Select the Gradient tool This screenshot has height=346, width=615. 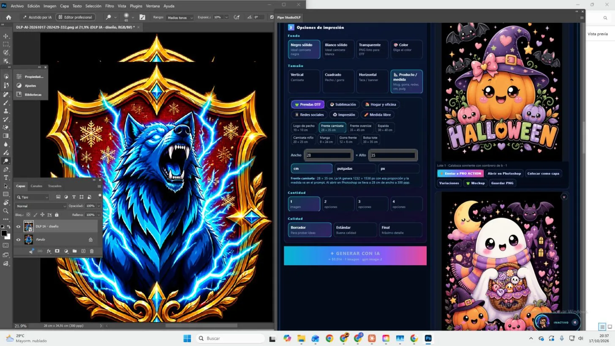click(6, 136)
